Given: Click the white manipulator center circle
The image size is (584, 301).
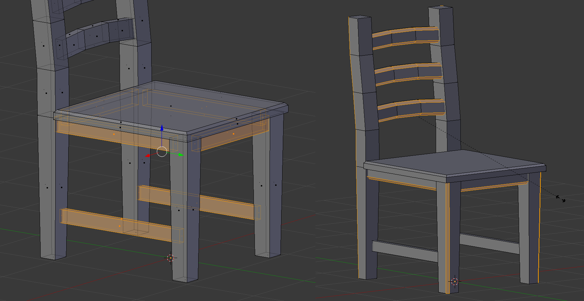Looking at the screenshot, I should 162,151.
